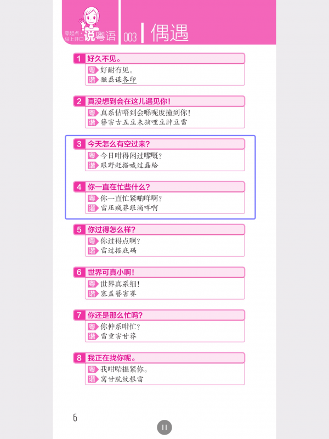The width and height of the screenshot is (329, 439).
Task: Tap the 粤 icon under phrase 3
Action: click(x=92, y=155)
